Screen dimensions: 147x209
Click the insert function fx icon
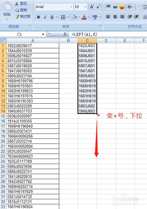click(65, 34)
